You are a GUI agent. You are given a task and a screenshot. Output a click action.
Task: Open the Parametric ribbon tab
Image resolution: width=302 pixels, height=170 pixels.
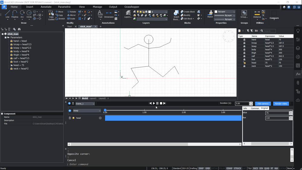[x=64, y=7]
